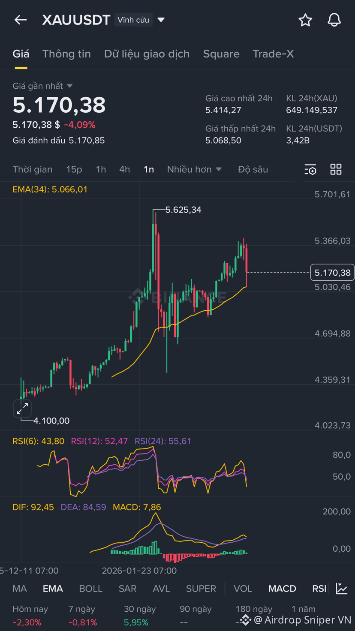Tap the 4.100,00 low price marker
Viewport: 355px width, 631px height.
pos(51,421)
